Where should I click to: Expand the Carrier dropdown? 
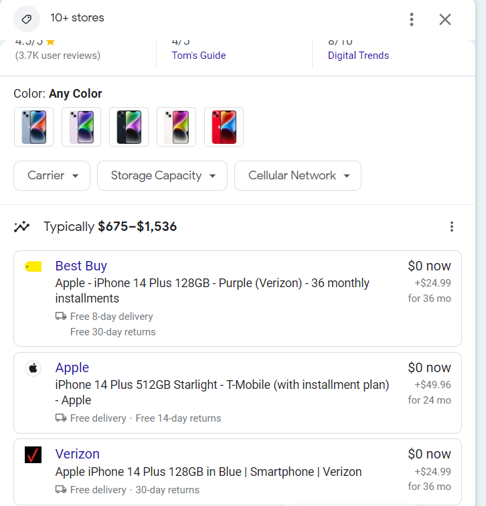click(52, 175)
